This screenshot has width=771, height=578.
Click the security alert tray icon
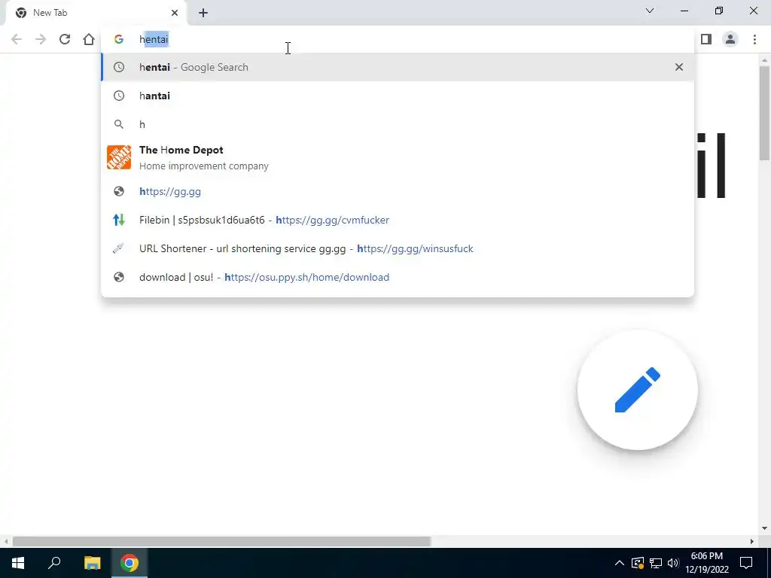(x=638, y=563)
